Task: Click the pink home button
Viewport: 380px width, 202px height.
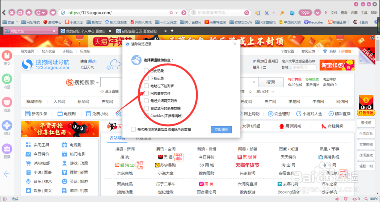Action: click(29, 13)
